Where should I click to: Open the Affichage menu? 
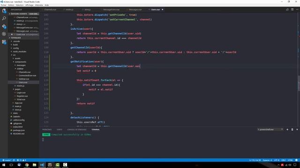coord(29,5)
